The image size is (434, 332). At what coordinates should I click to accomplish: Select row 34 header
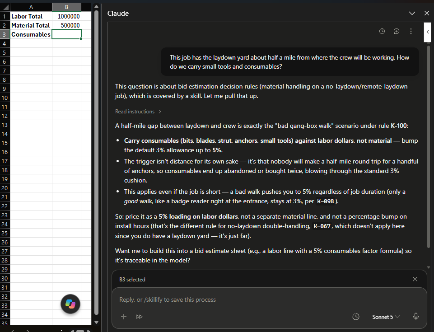pos(5,314)
